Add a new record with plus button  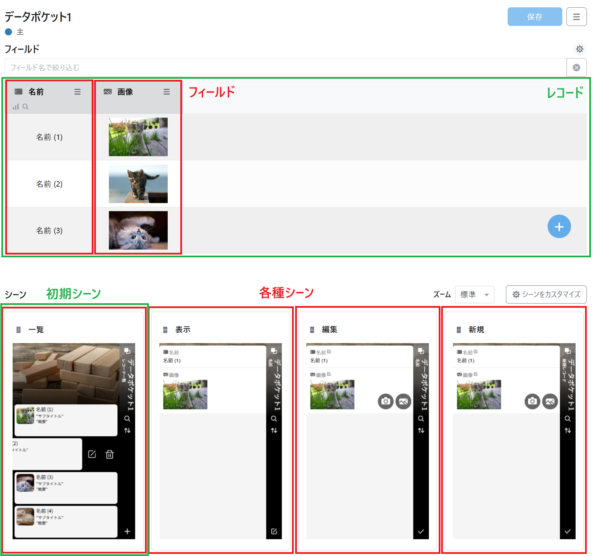559,227
